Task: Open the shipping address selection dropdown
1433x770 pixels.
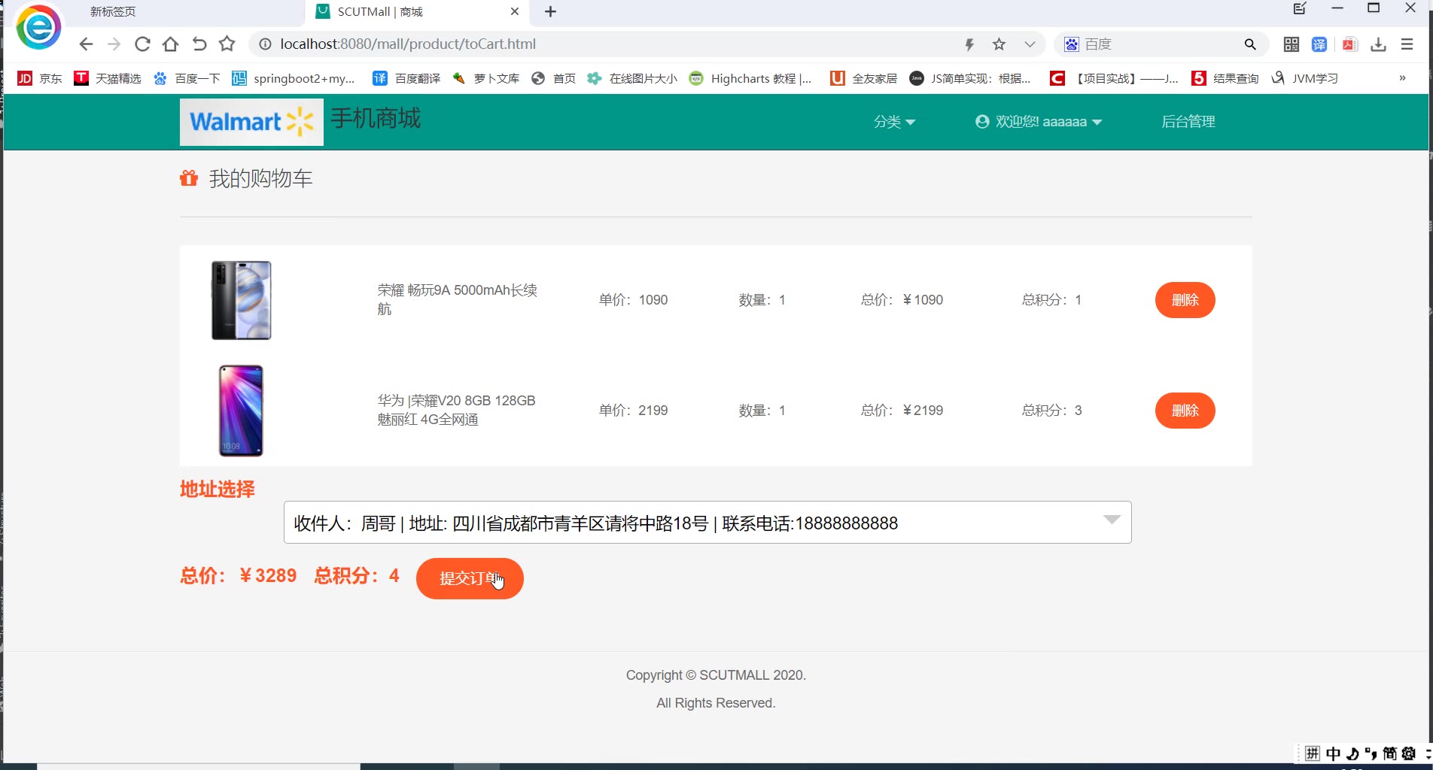Action: (707, 523)
